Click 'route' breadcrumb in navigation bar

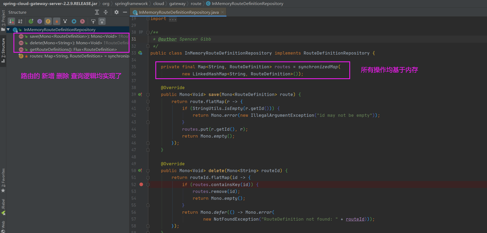(196, 3)
